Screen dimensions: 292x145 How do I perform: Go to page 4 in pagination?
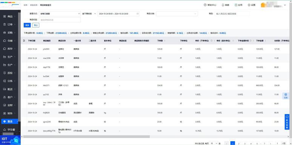[251, 143]
